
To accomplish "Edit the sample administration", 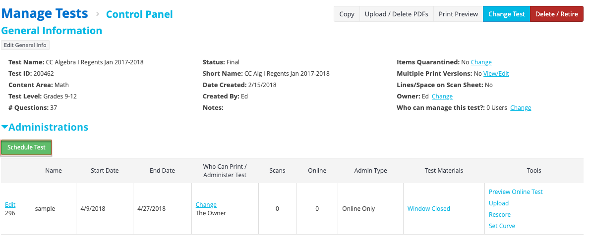I will pyautogui.click(x=10, y=204).
